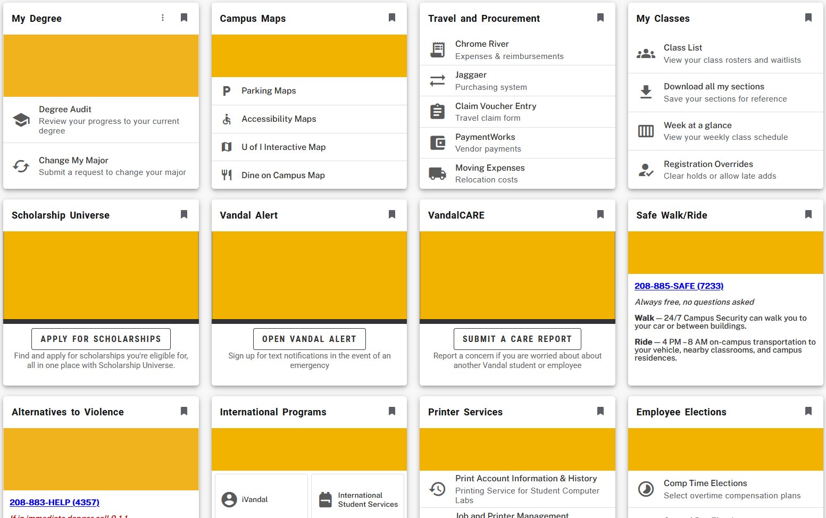Click the Chrome River receipt icon
The height and width of the screenshot is (518, 826).
[x=437, y=50]
